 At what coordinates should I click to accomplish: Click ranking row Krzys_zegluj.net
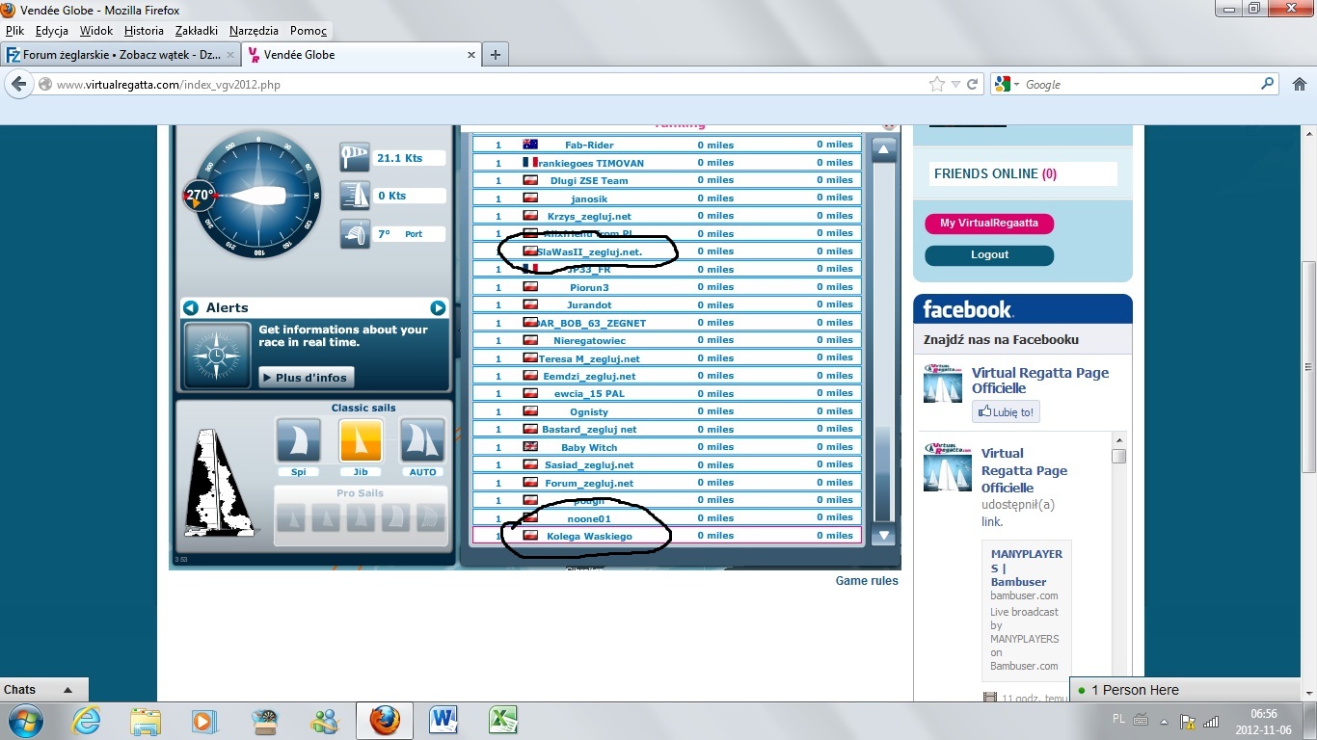click(x=666, y=216)
